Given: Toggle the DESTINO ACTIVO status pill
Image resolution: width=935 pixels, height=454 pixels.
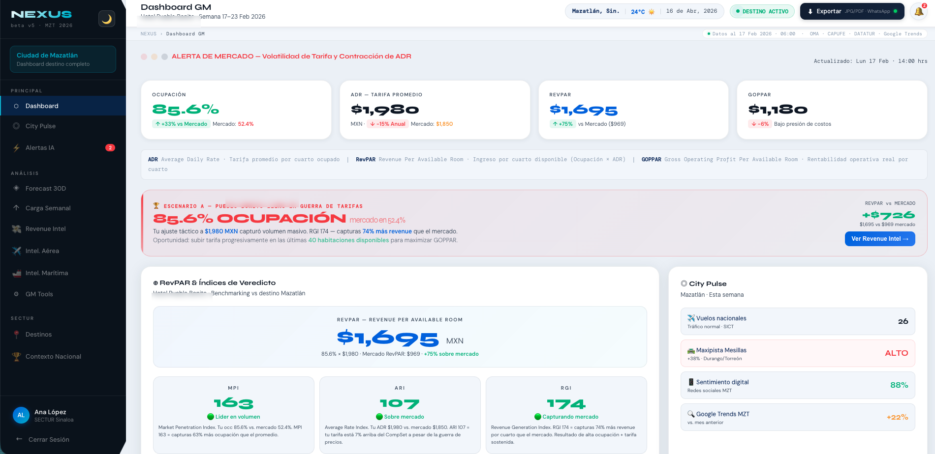Looking at the screenshot, I should (762, 10).
